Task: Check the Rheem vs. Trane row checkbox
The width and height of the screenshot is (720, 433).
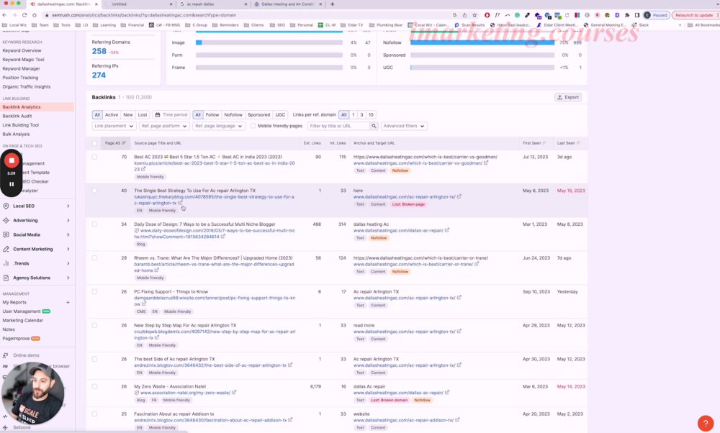Action: point(94,257)
